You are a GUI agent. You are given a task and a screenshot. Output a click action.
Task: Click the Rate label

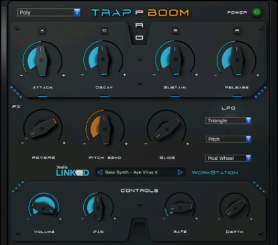pyautogui.click(x=180, y=232)
